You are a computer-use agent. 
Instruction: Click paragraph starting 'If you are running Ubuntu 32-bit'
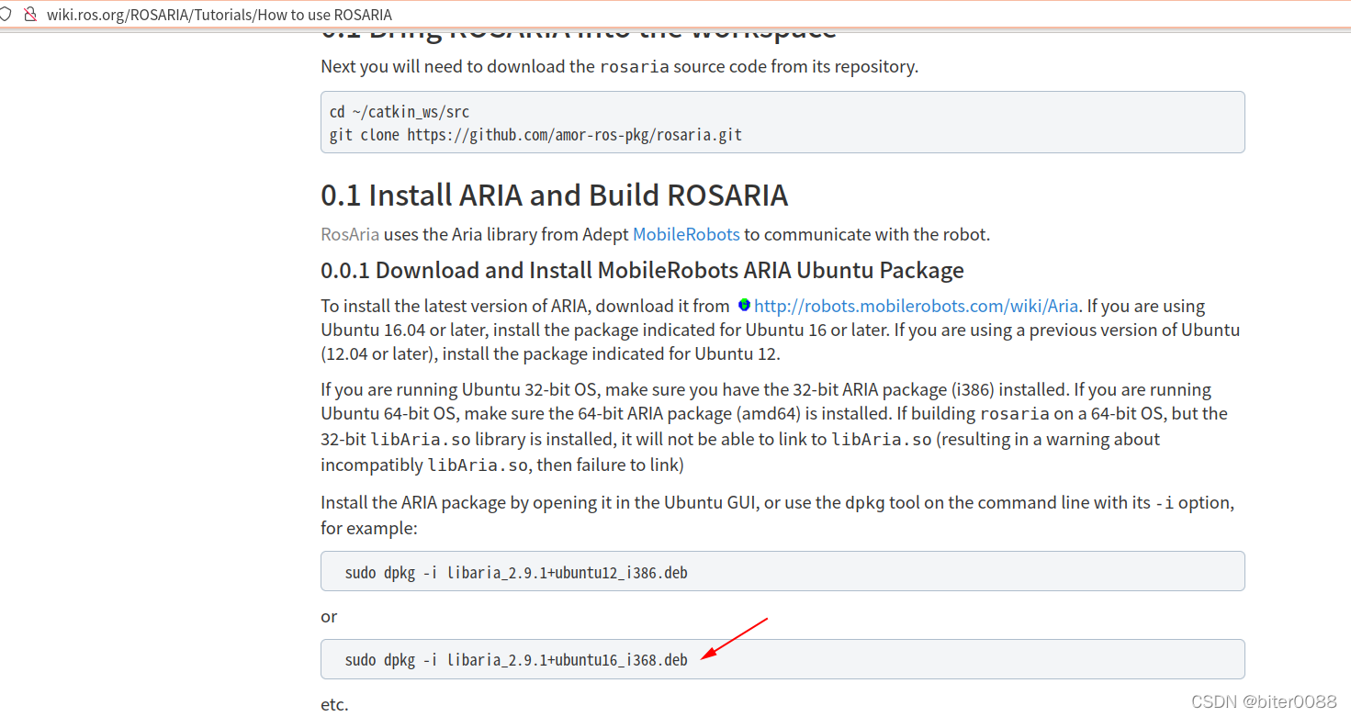[774, 427]
